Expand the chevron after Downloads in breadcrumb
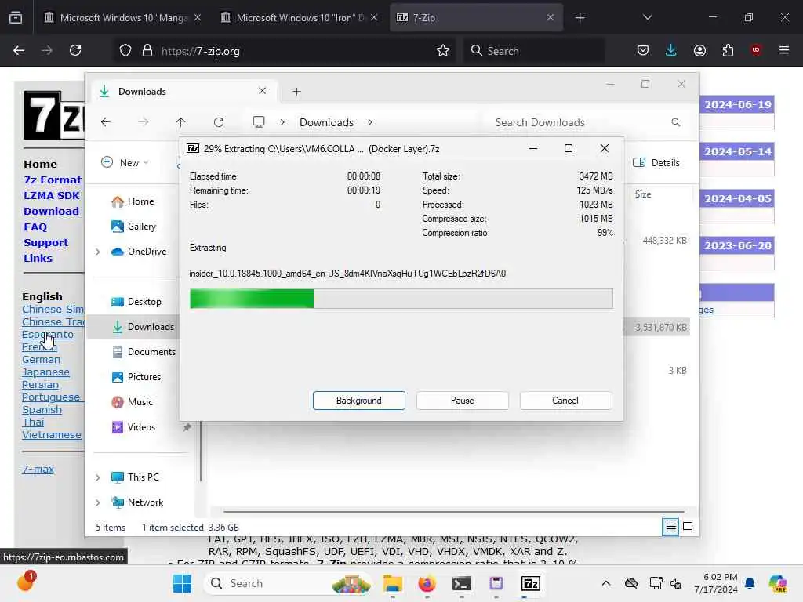This screenshot has height=602, width=803. pyautogui.click(x=370, y=122)
